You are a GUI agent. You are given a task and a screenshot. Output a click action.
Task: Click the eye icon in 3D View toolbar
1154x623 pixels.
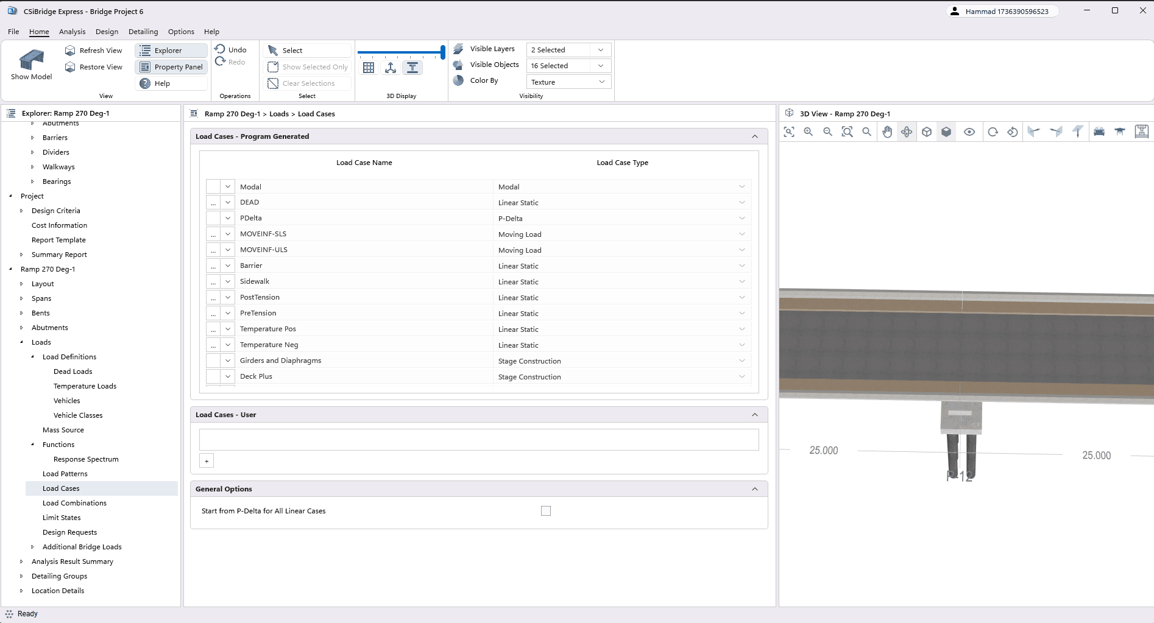coord(969,132)
